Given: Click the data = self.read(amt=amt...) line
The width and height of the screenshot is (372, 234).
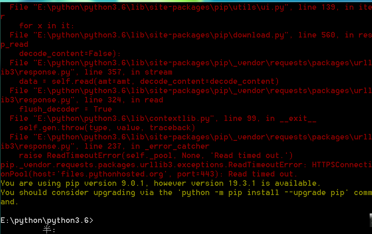Looking at the screenshot, I should click(x=149, y=82).
